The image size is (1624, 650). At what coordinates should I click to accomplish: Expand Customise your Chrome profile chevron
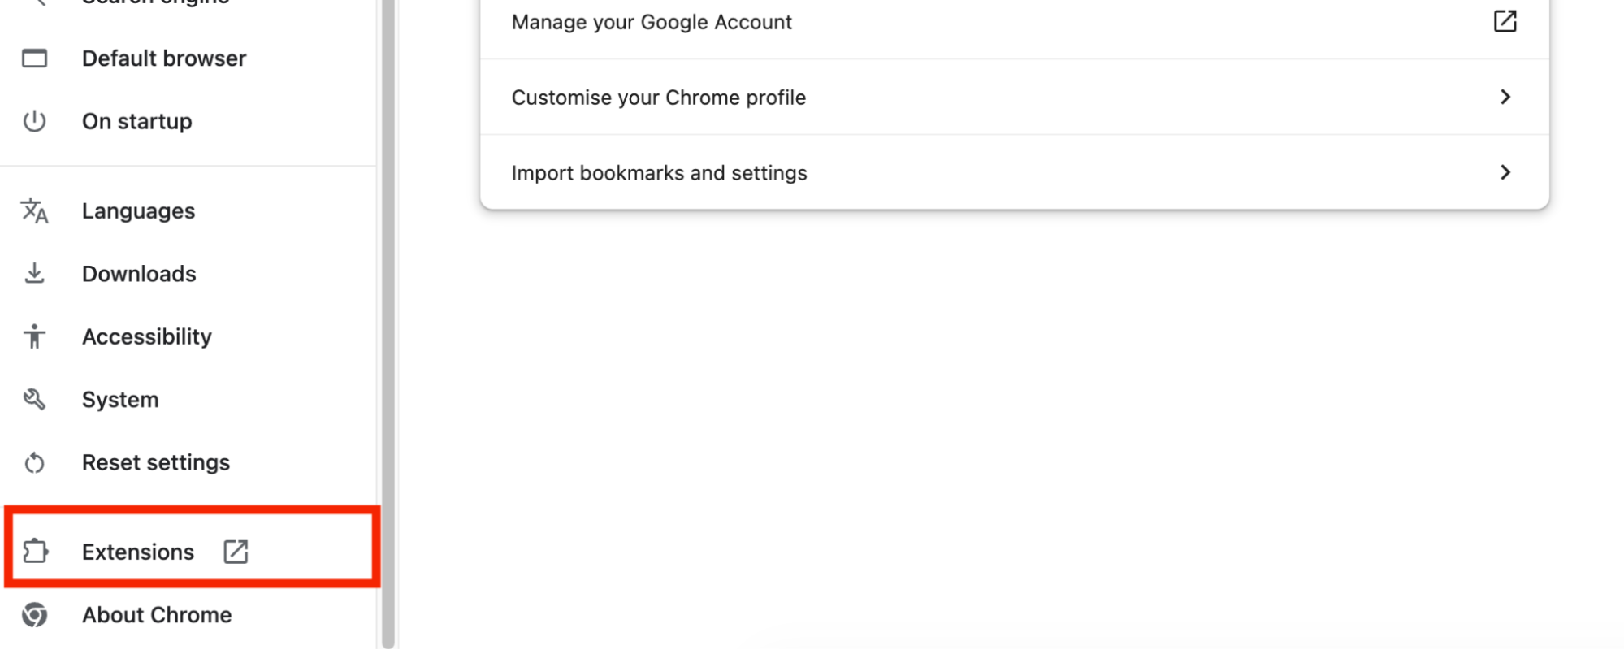click(1507, 97)
